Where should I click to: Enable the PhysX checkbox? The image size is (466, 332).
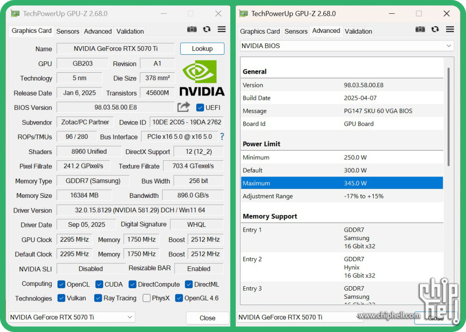(x=146, y=298)
